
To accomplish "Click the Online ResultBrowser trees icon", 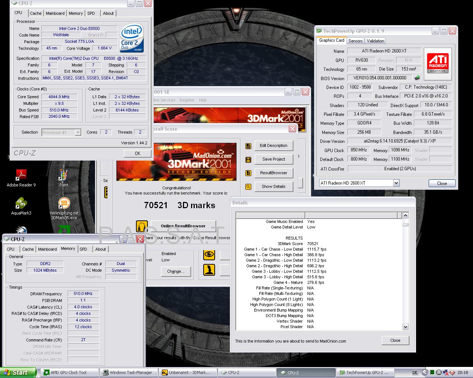I will (142, 226).
